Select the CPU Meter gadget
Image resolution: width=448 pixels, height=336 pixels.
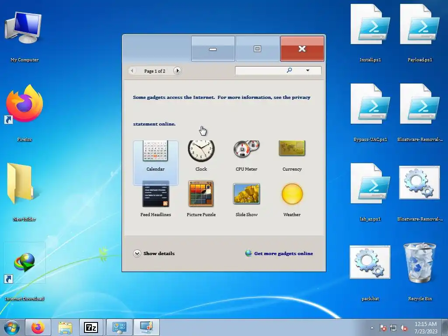click(246, 157)
